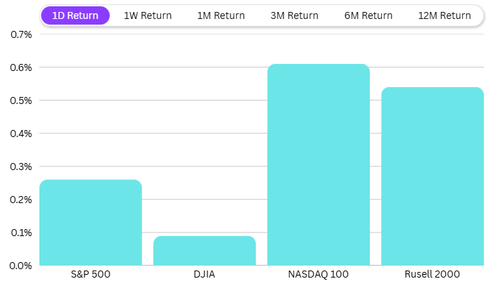
Task: Open the 1M Return tab
Action: 222,15
